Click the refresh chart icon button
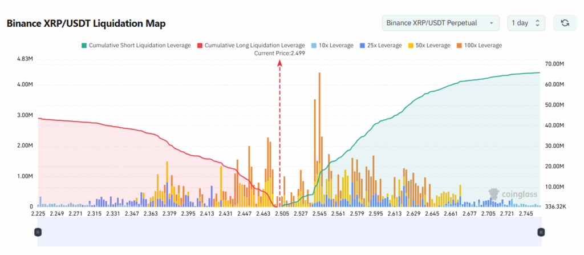 [565, 23]
